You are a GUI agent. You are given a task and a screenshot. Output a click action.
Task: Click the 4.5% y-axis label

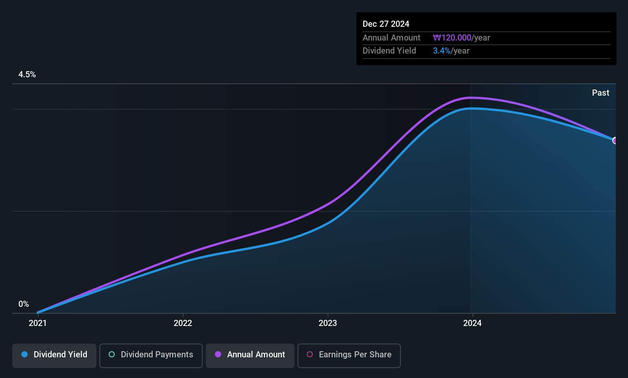tap(27, 75)
